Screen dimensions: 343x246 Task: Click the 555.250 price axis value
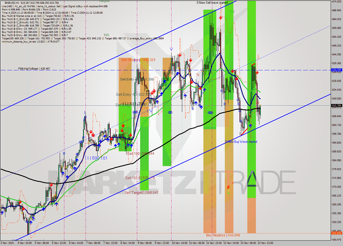click(x=337, y=213)
